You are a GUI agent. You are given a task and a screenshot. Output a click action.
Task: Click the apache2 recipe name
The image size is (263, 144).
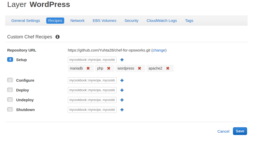(x=155, y=68)
